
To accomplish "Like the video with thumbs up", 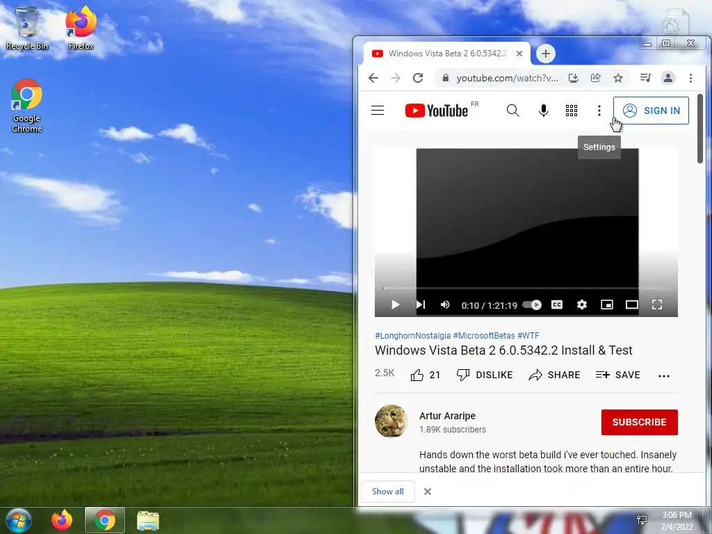I will click(x=425, y=375).
